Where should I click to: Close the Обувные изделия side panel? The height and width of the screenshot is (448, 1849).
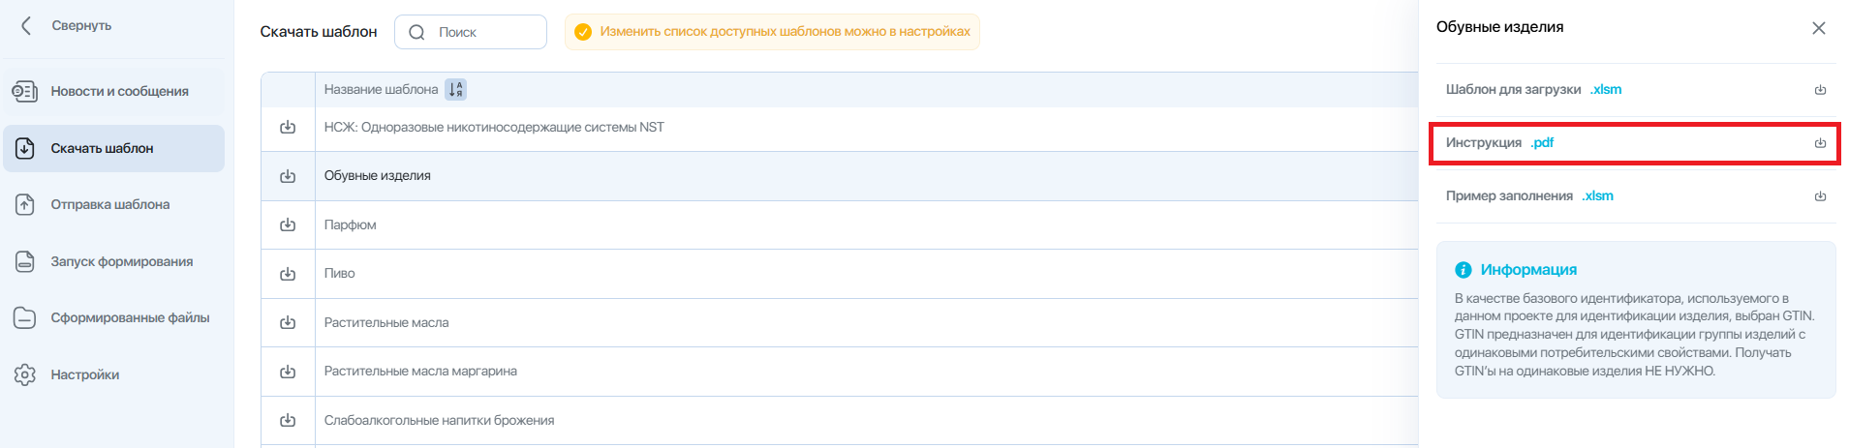1819,28
